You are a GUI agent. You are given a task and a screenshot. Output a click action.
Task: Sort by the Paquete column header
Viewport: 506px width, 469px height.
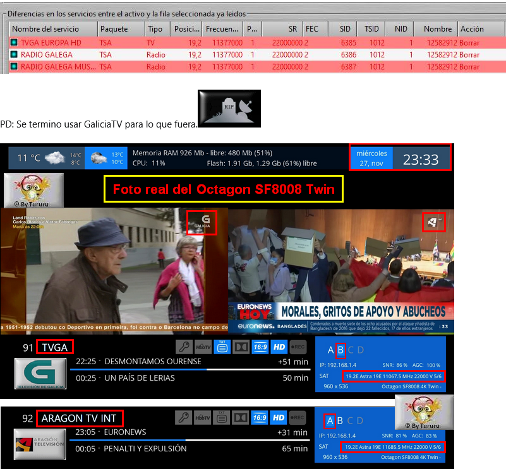[121, 29]
